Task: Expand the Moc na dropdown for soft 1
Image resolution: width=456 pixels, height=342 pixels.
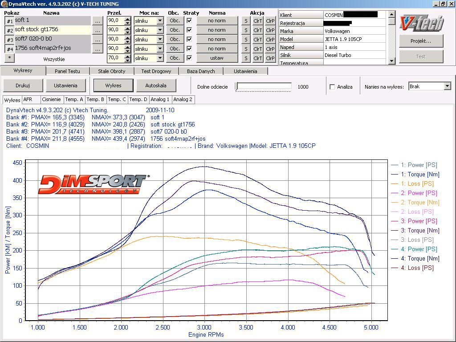Action: click(160, 21)
